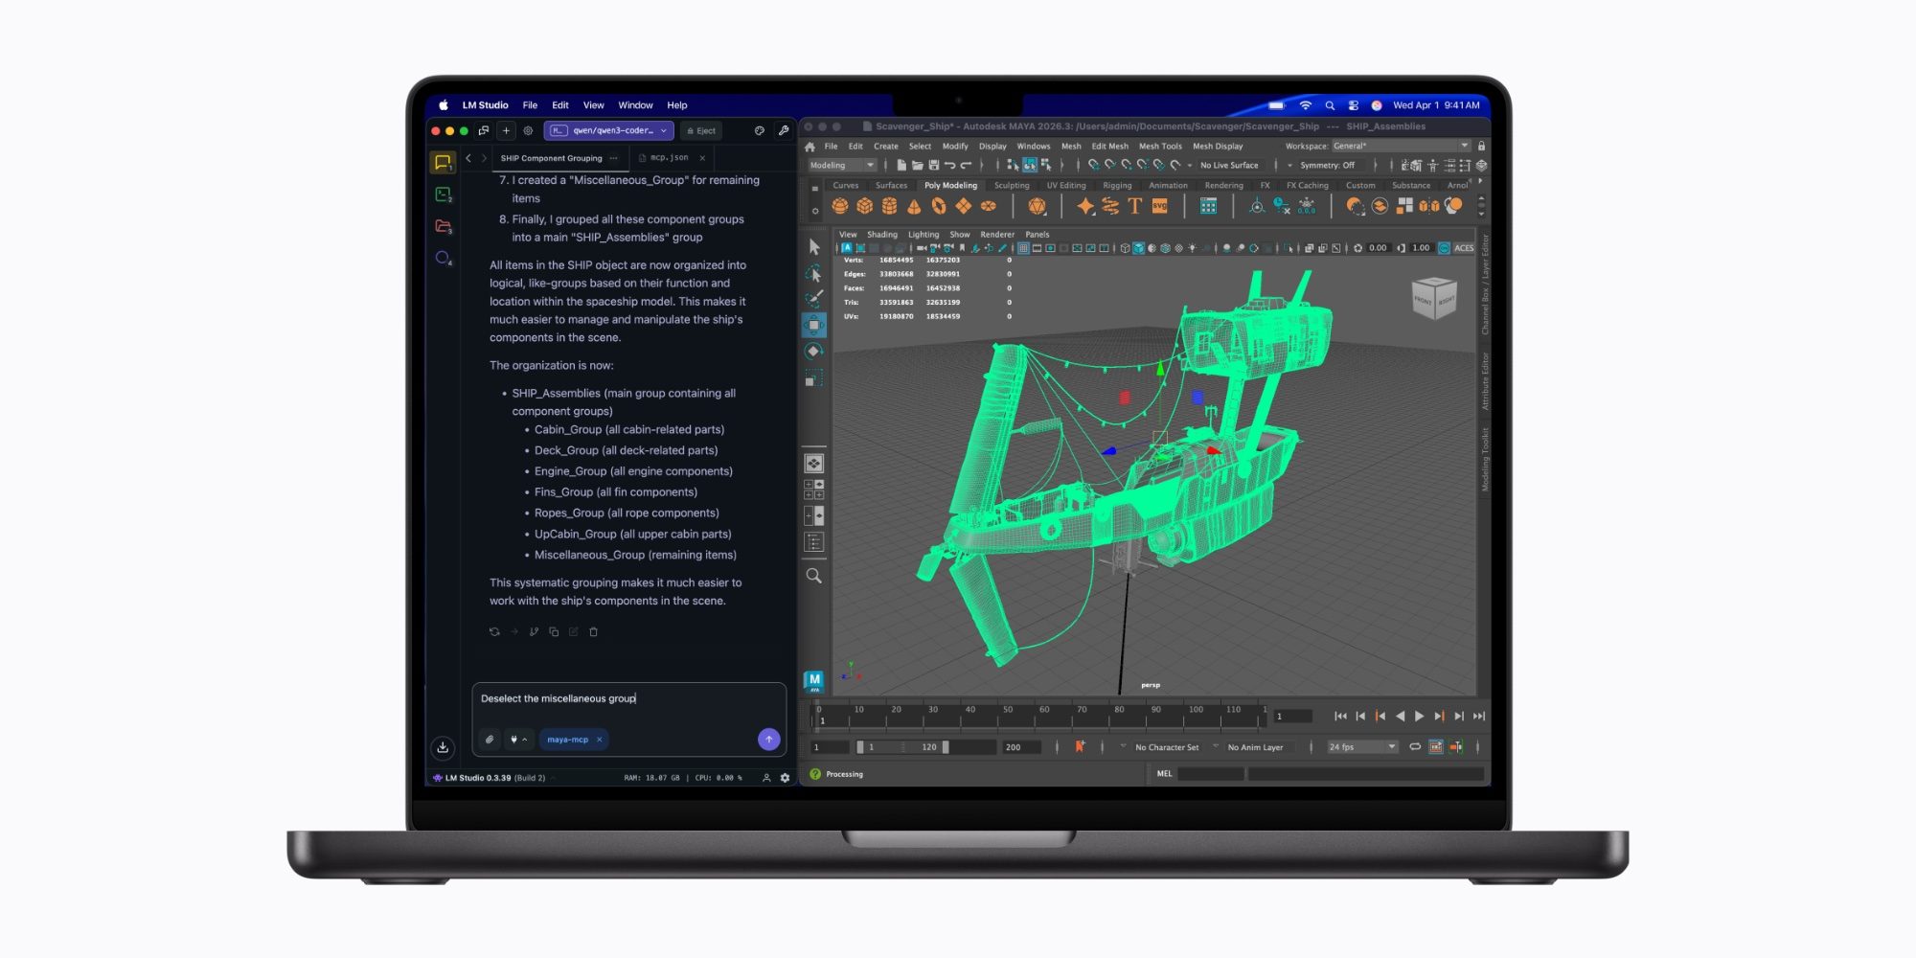Open the My Models folder sidebar icon
This screenshot has width=1916, height=958.
pos(443,226)
